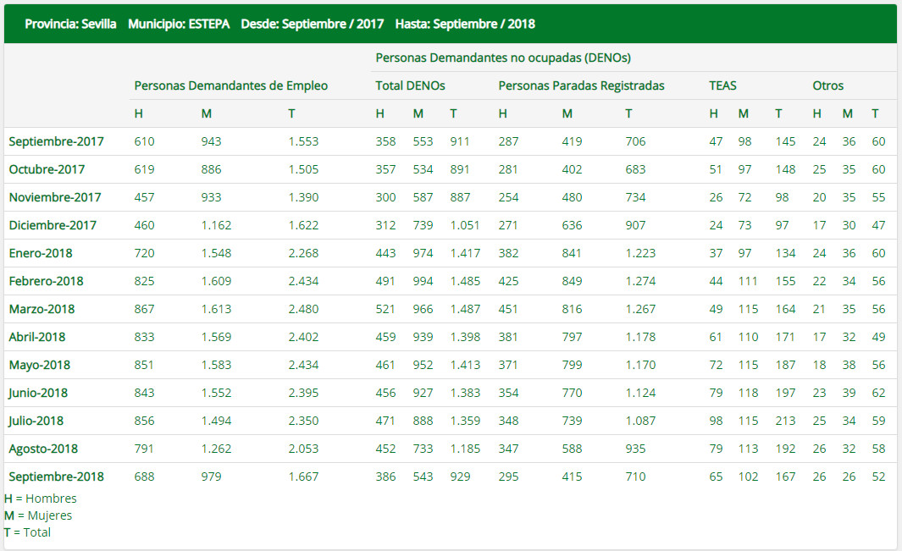
Task: Click the Septiembre-2017 row label
Action: pos(56,141)
